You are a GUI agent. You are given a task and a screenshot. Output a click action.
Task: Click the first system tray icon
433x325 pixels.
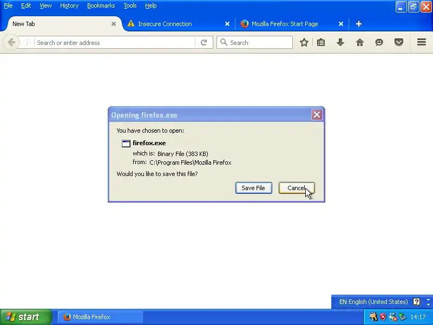[x=373, y=317]
